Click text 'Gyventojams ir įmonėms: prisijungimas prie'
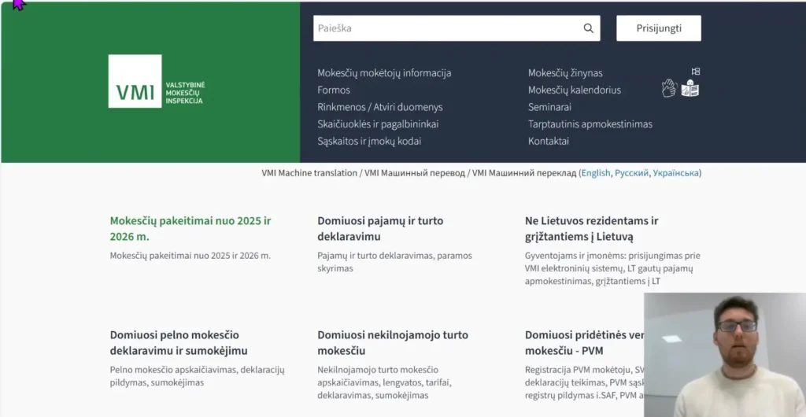 click(x=612, y=255)
